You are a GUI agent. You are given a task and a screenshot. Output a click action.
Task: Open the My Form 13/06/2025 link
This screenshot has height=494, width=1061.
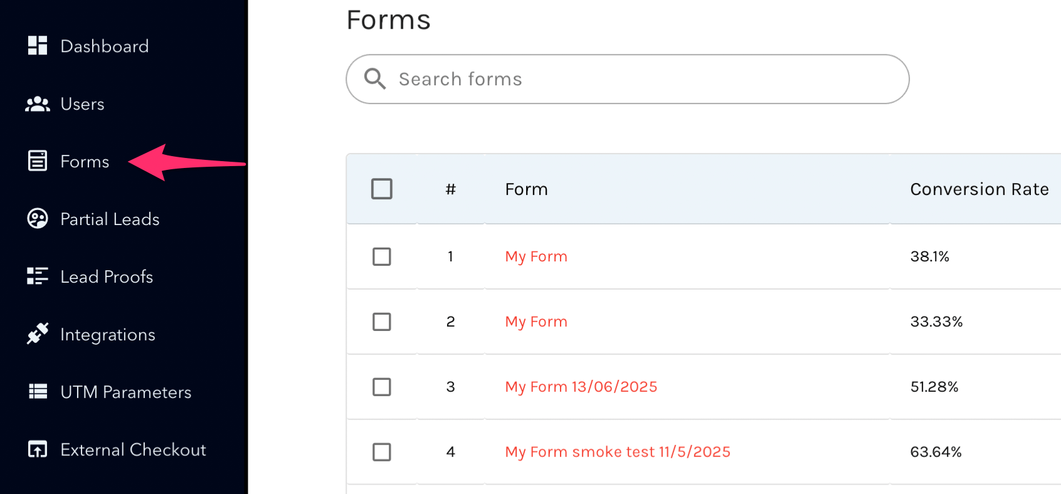[x=581, y=387]
